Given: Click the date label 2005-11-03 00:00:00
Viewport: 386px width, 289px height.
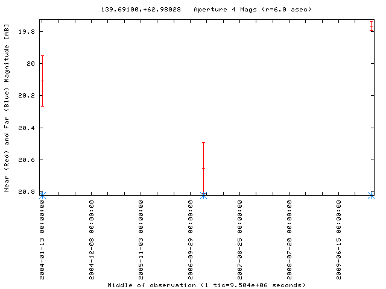Looking at the screenshot, I should (141, 240).
